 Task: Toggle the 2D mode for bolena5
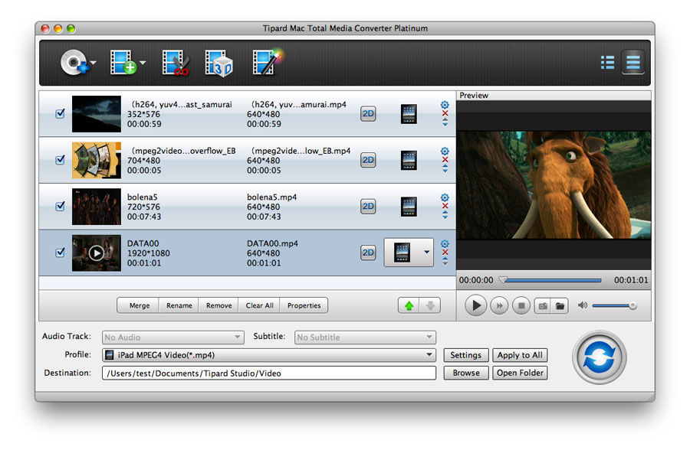pos(368,207)
